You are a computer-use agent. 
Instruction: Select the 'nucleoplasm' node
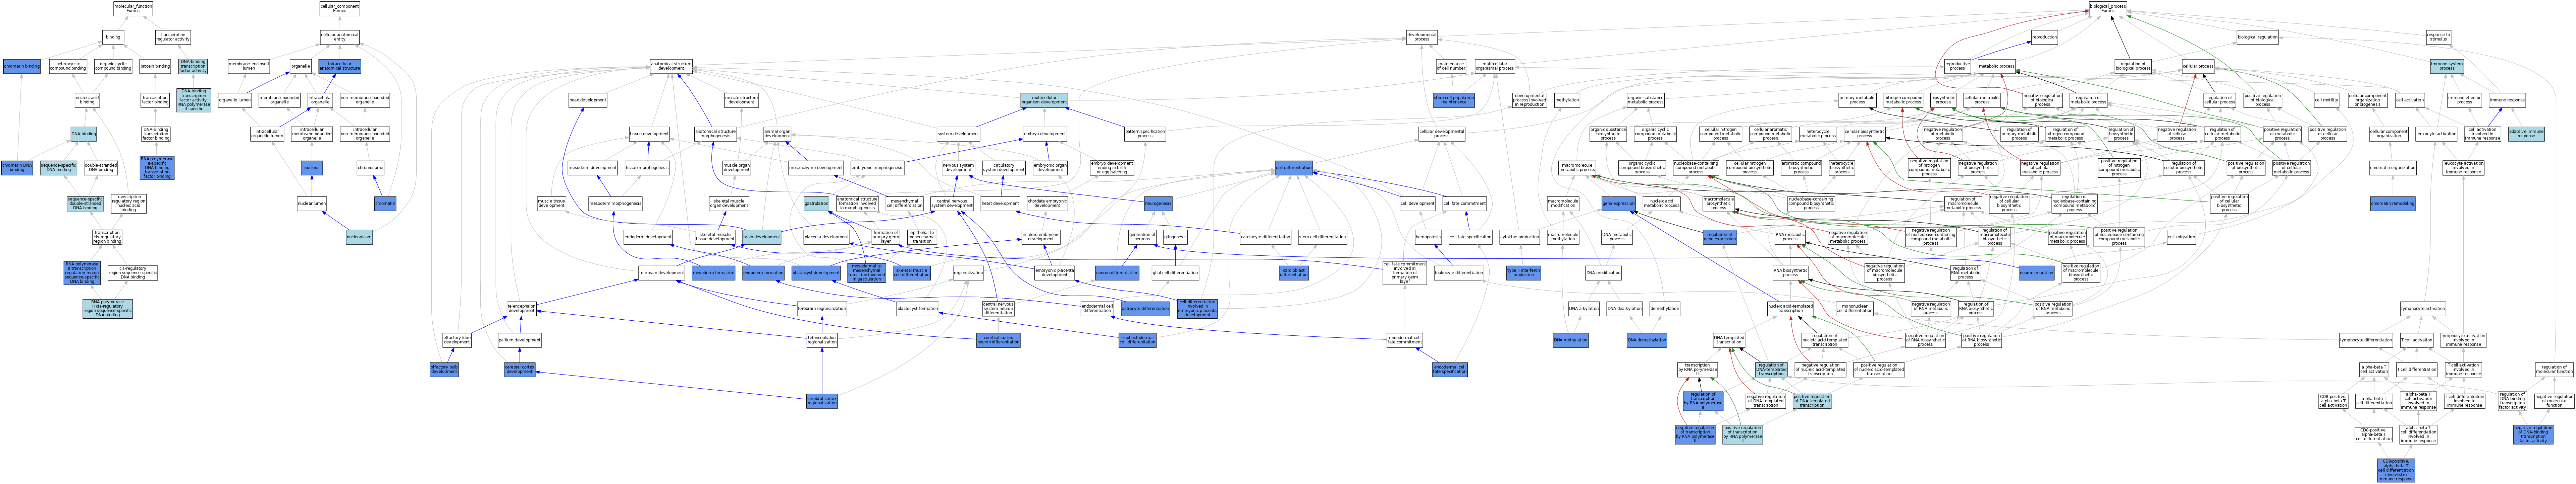coord(359,238)
